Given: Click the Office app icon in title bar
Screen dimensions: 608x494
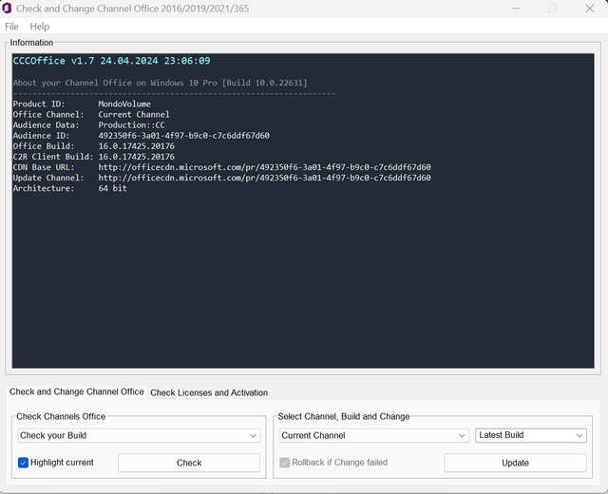Looking at the screenshot, I should point(7,9).
